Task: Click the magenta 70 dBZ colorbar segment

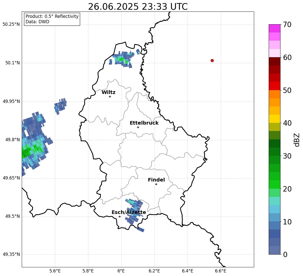Action: [274, 28]
